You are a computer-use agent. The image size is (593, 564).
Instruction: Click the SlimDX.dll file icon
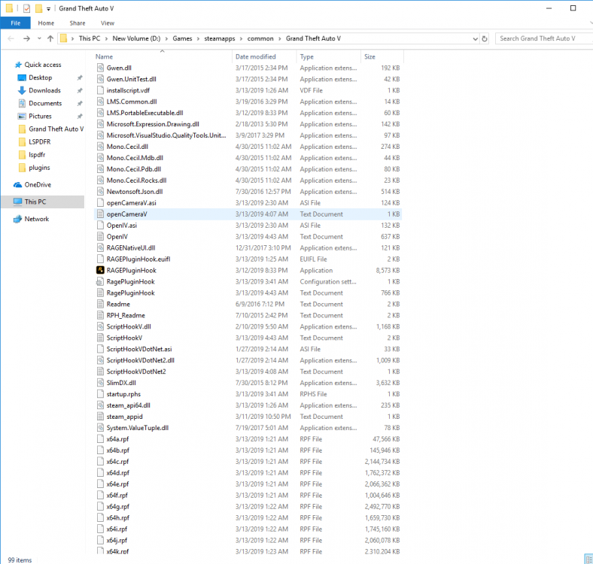[100, 383]
